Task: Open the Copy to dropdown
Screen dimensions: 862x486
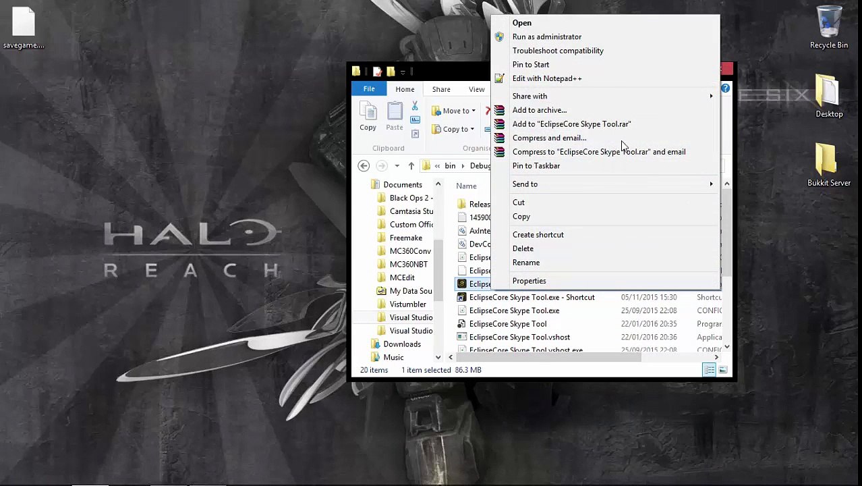Action: pyautogui.click(x=453, y=129)
